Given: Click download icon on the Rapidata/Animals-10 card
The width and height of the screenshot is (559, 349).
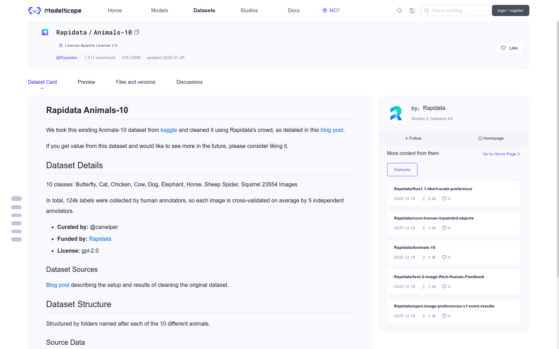Looking at the screenshot, I should coord(424,257).
